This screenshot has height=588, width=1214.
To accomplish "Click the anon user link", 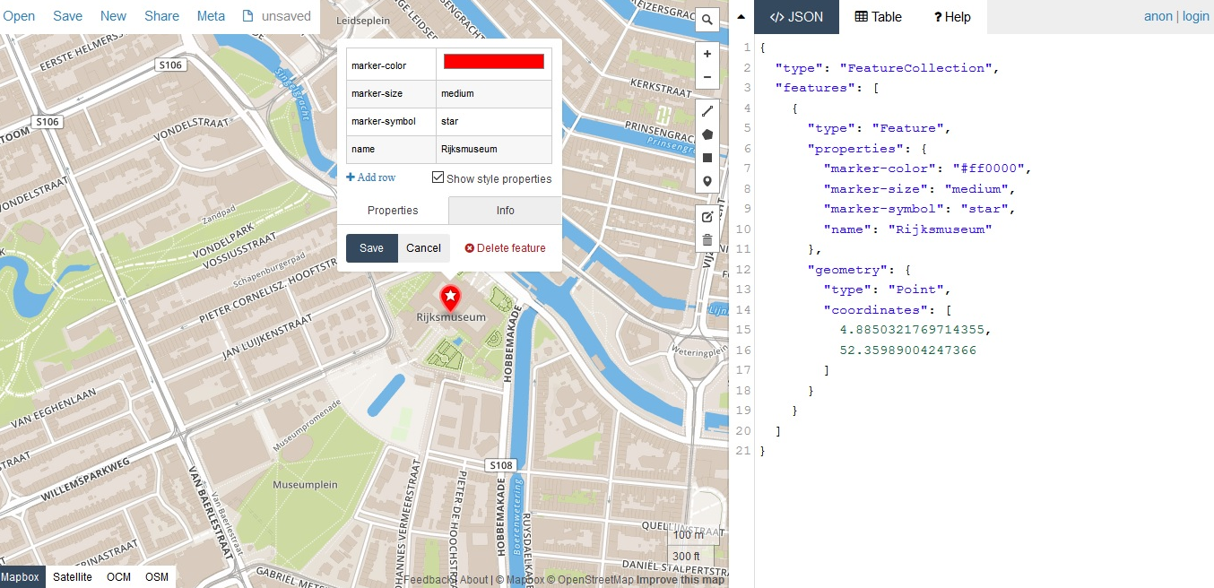I will pos(1158,16).
